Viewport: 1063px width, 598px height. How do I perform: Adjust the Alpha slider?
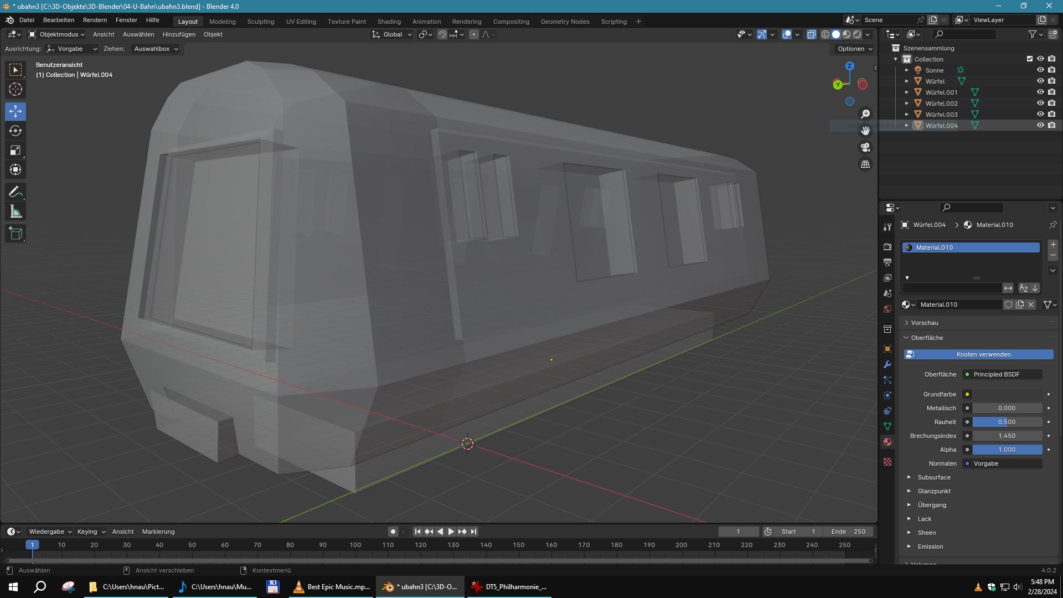point(1007,450)
